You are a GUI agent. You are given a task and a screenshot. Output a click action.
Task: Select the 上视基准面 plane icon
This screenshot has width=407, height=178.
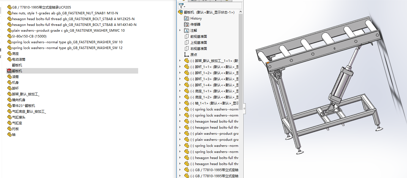coord(187,43)
